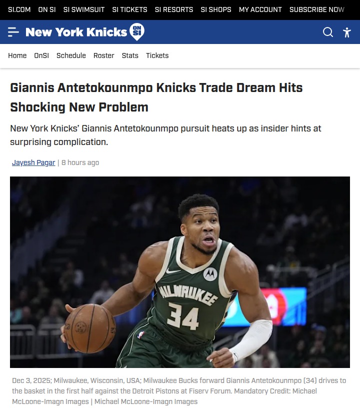Open the Roster tab
Image resolution: width=360 pixels, height=419 pixels.
tap(103, 55)
